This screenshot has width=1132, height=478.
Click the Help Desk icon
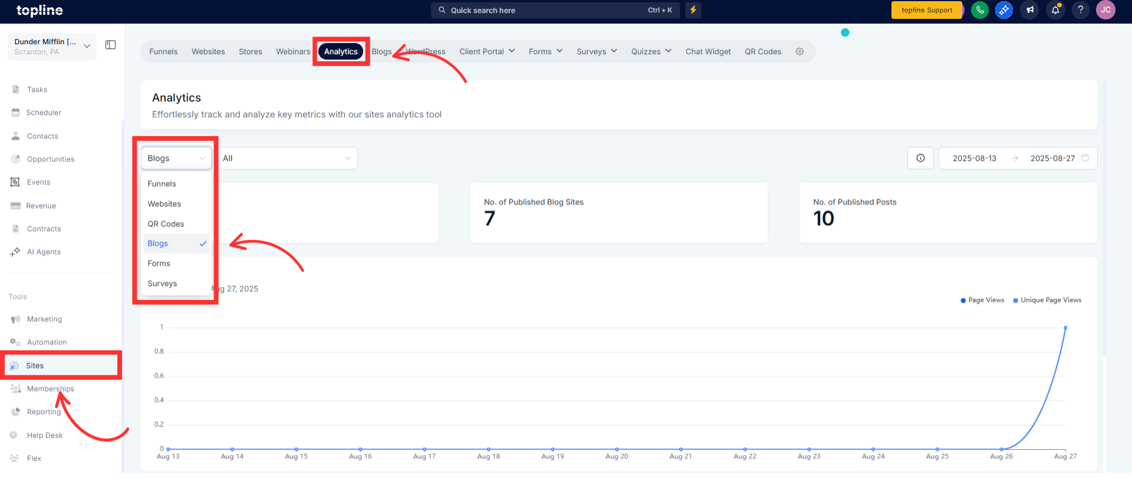point(14,435)
